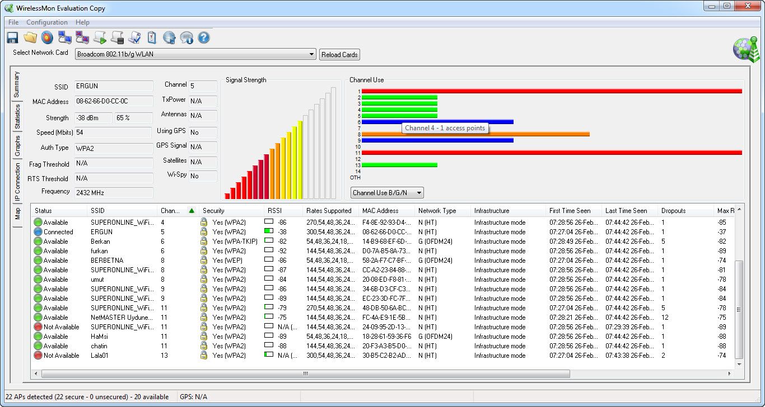Click the Save floppy disk toolbar icon
This screenshot has width=765, height=407.
[12, 37]
